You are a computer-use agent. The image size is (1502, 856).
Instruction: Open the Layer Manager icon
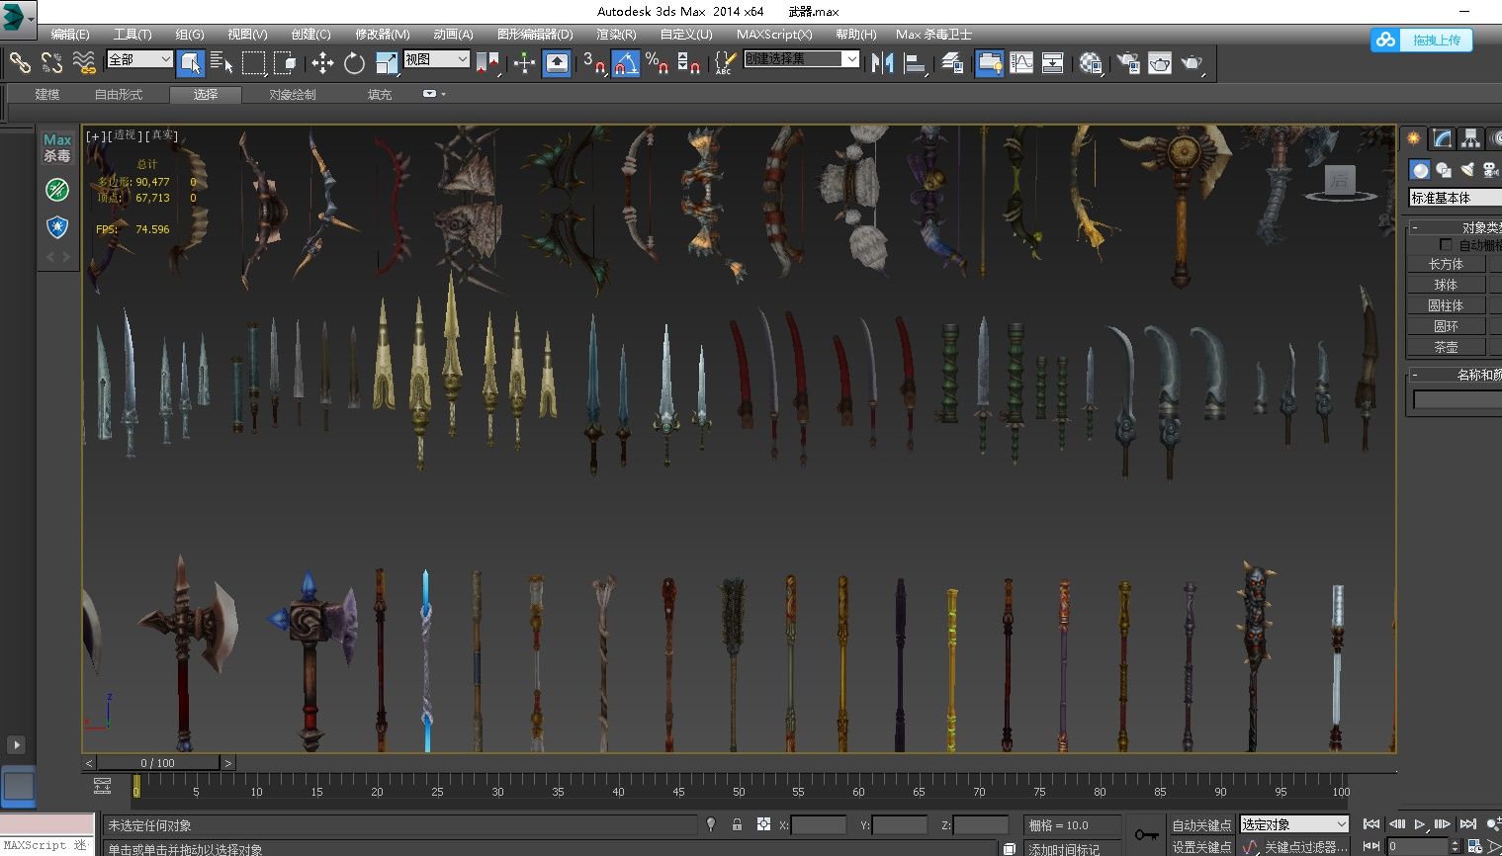coord(952,63)
